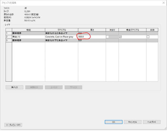Click the 厚さ column header

point(92,30)
